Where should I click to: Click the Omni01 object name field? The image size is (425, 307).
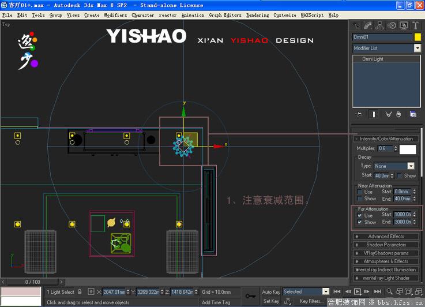click(382, 37)
